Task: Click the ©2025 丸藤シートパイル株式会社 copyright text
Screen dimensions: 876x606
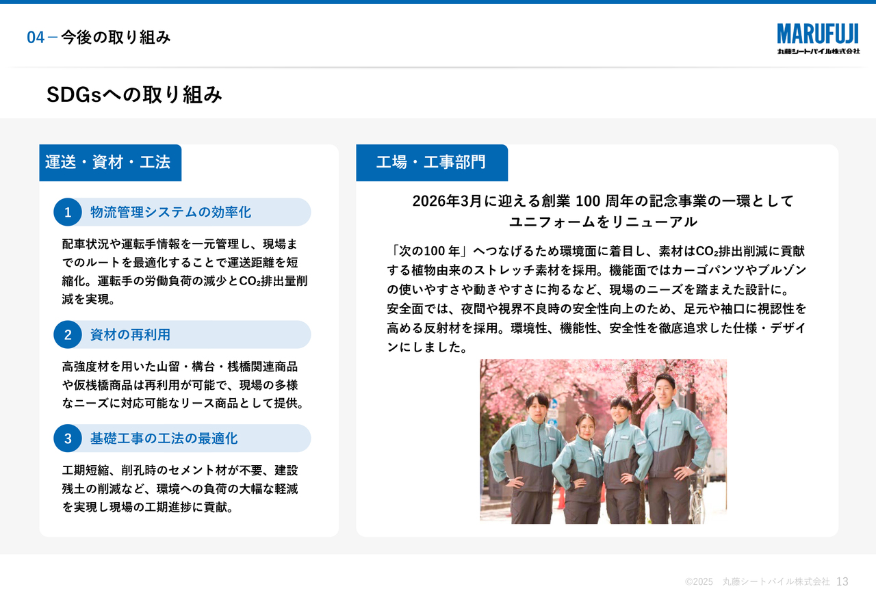Action: click(x=757, y=581)
